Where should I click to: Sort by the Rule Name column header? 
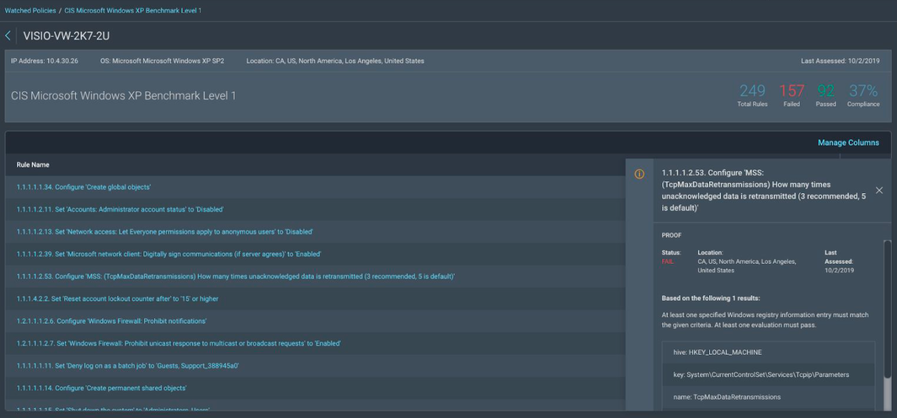(x=33, y=165)
